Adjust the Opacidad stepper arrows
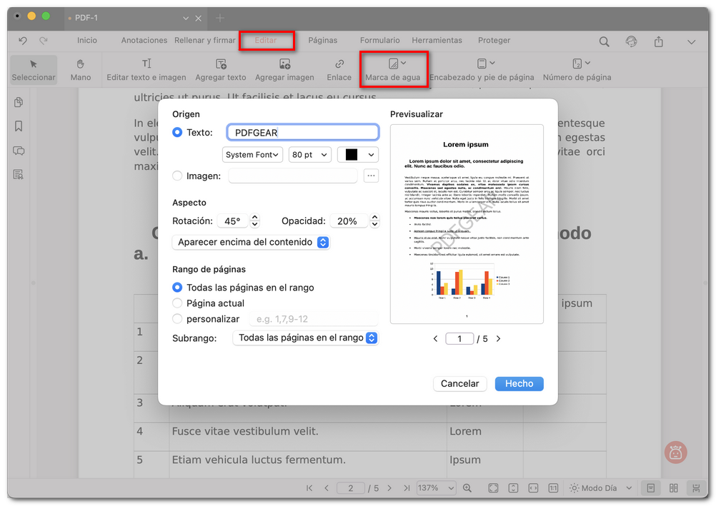This screenshot has width=716, height=506. (x=375, y=221)
